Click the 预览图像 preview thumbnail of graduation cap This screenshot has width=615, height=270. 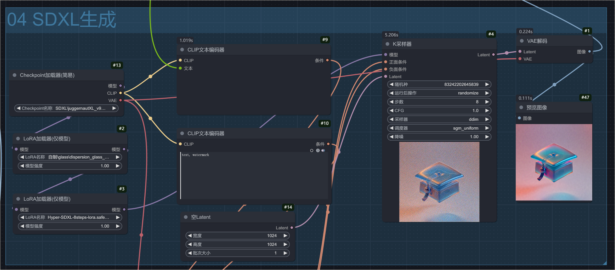click(554, 162)
